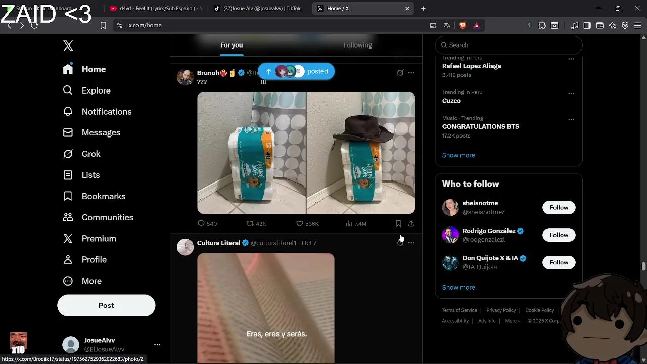647x364 pixels.
Task: Reload the page
Action: 34,25
